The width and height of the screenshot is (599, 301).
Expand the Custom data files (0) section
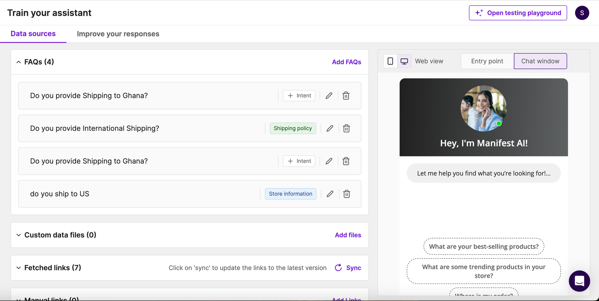click(19, 235)
